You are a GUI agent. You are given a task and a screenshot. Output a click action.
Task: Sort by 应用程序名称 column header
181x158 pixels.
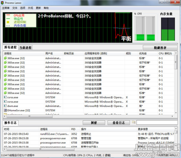coord(104,53)
